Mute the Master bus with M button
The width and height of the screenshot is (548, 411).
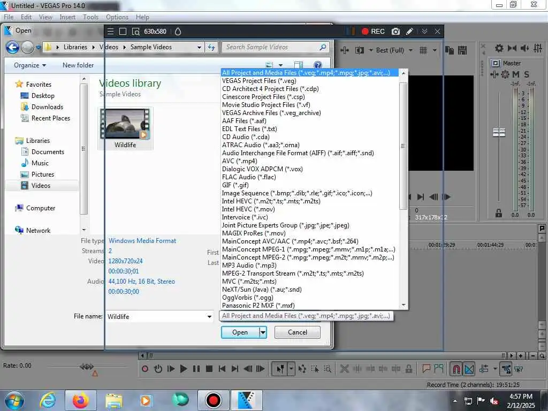(x=515, y=74)
